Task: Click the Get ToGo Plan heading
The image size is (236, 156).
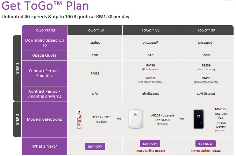Action: [45, 6]
